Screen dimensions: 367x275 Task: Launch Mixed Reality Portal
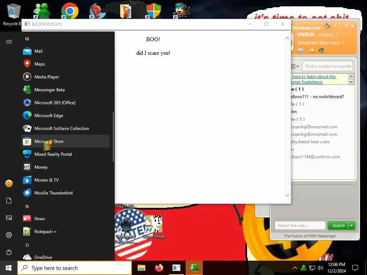[x=65, y=154]
